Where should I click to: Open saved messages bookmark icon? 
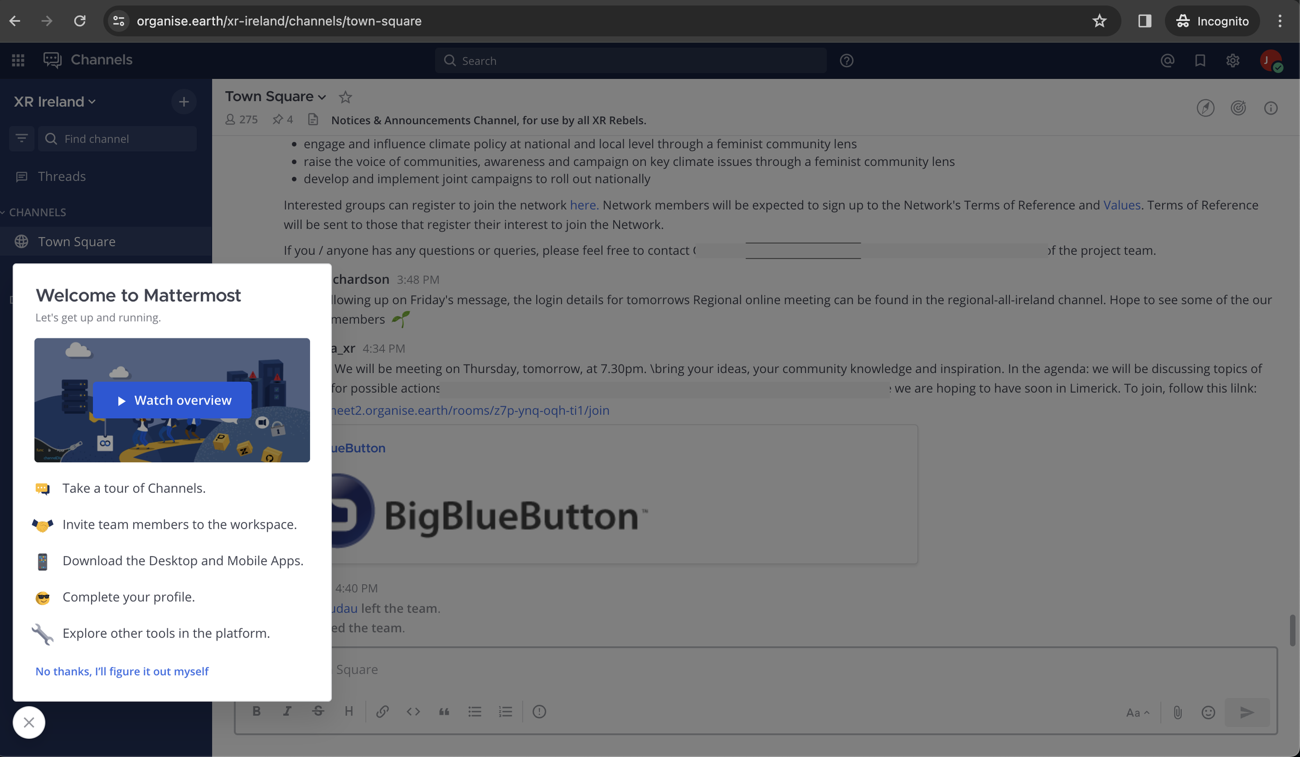(x=1200, y=60)
